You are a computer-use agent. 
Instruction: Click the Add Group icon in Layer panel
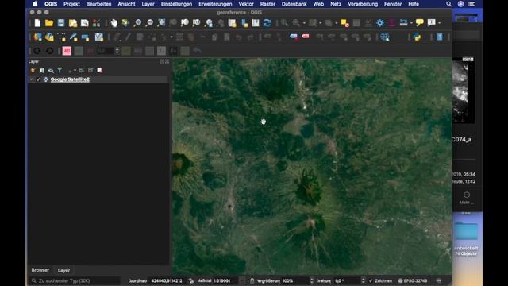pos(42,70)
